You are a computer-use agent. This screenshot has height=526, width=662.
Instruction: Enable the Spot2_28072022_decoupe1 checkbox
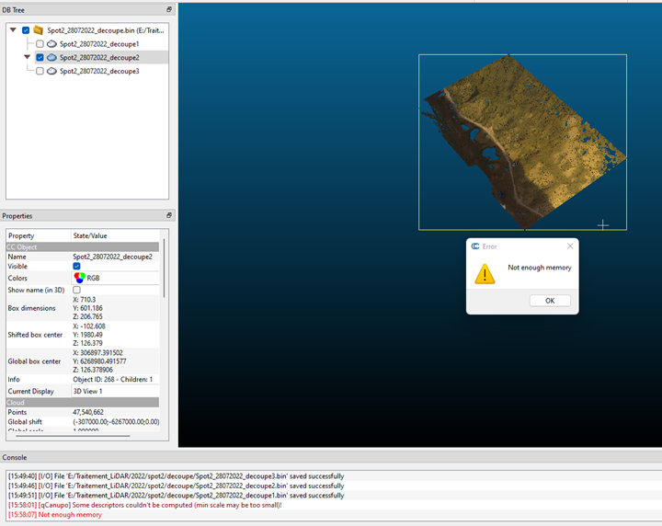40,44
